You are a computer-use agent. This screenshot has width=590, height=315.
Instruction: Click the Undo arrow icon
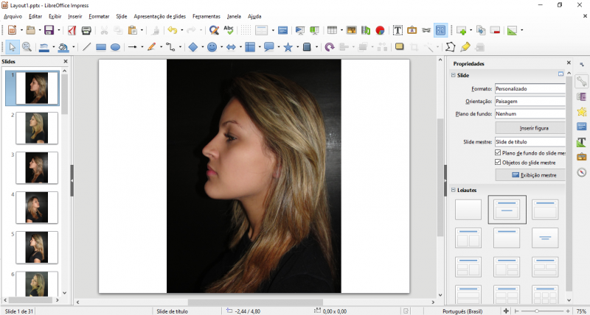171,30
